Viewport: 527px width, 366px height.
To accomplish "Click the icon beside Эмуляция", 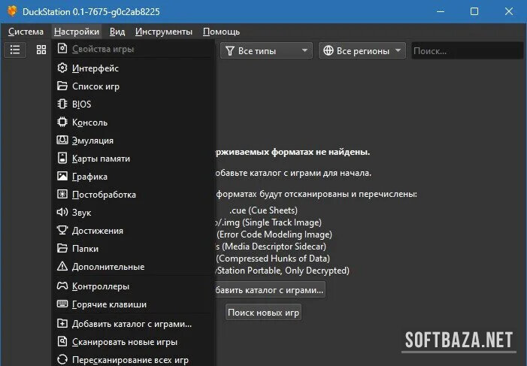I will coord(62,140).
